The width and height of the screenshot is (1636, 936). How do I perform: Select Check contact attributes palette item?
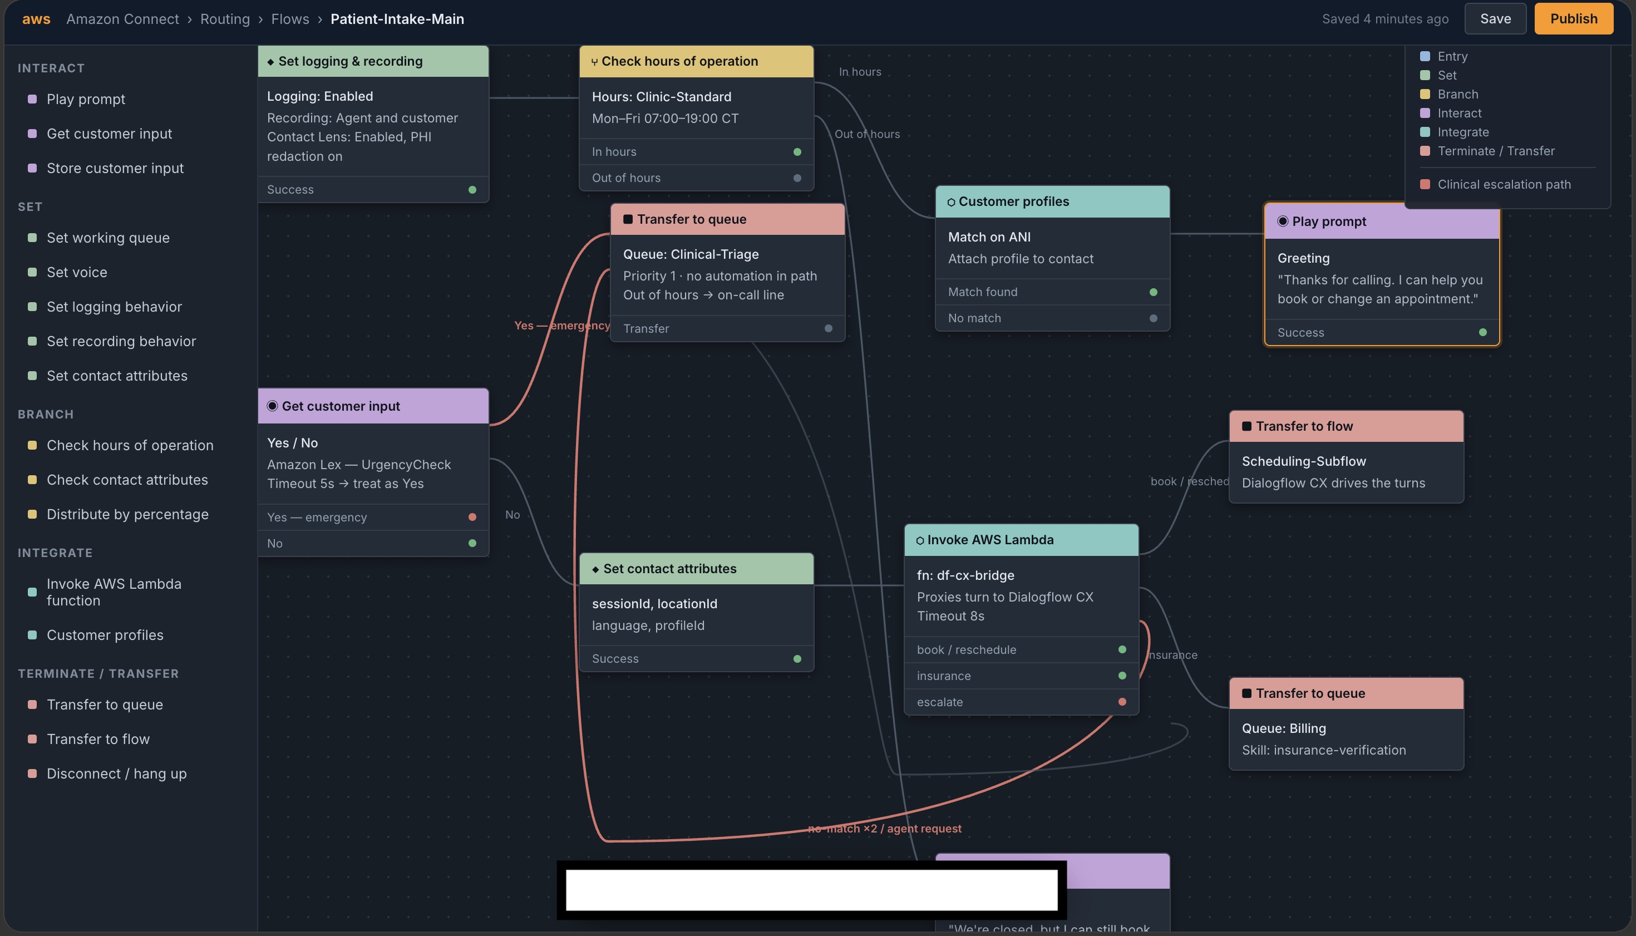pyautogui.click(x=127, y=480)
